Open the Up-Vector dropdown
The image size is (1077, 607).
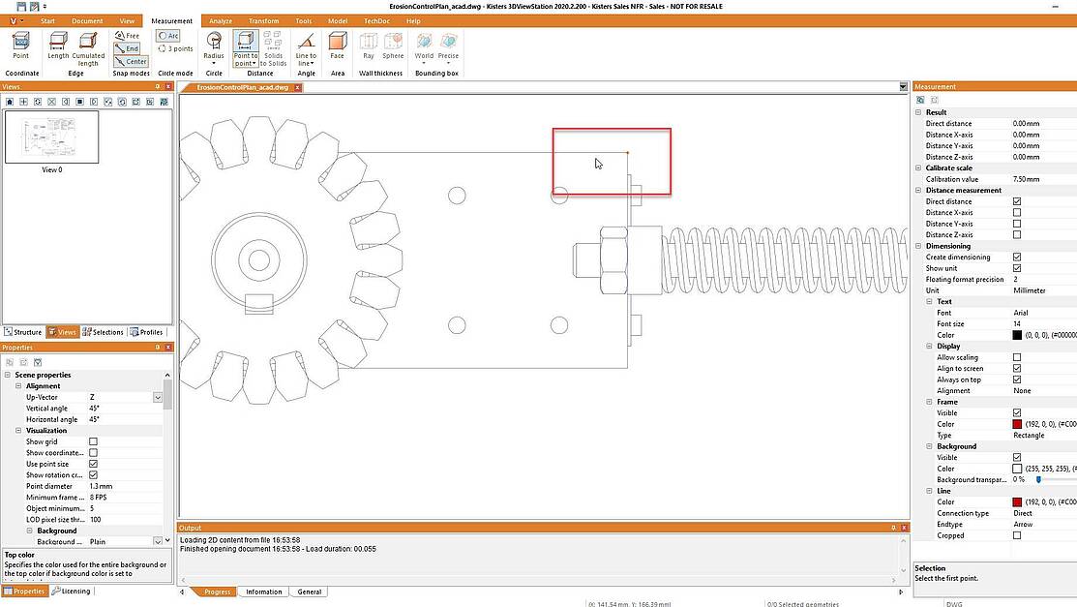pyautogui.click(x=158, y=397)
